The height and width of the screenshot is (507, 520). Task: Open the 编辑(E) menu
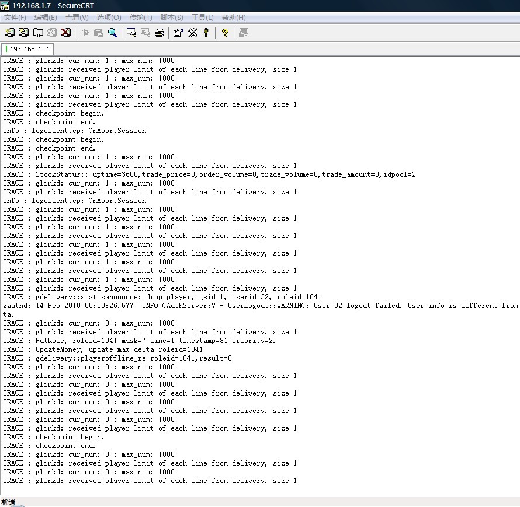[x=46, y=18]
